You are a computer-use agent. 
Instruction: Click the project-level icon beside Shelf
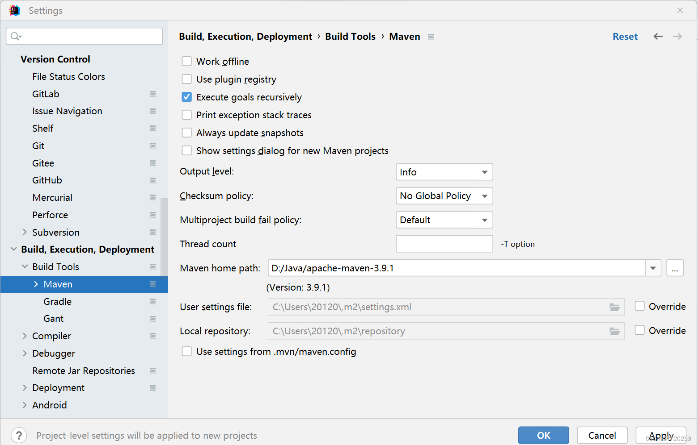[152, 129]
